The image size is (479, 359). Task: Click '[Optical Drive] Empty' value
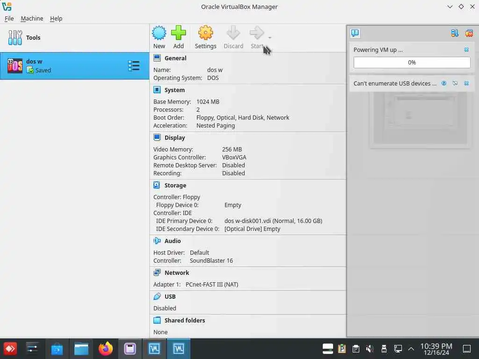click(x=252, y=229)
